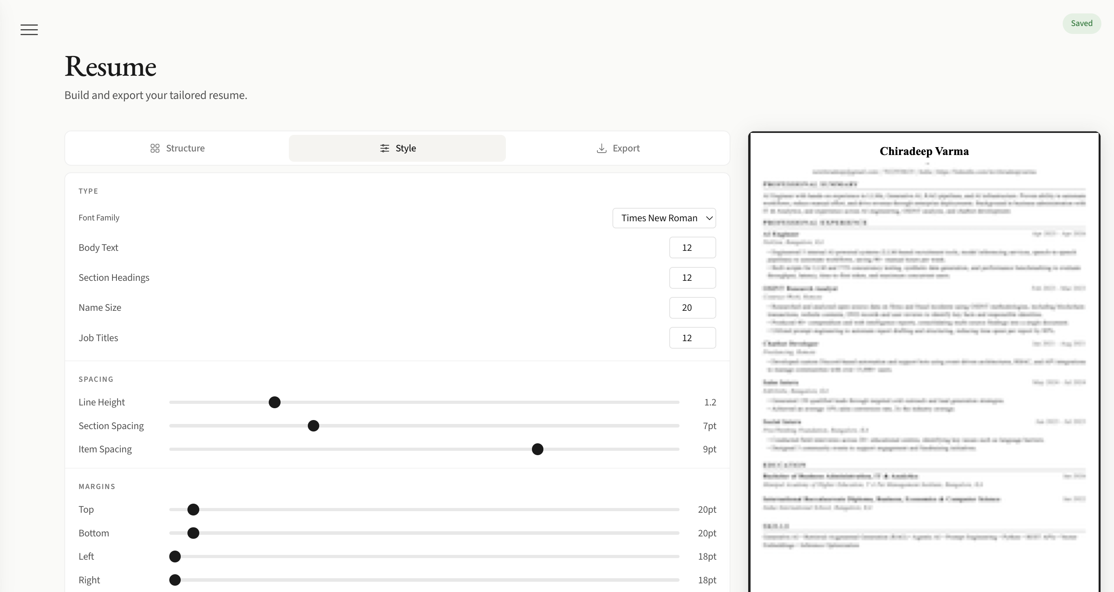Click the Export download icon
Screen dimensions: 1114x592
click(601, 148)
